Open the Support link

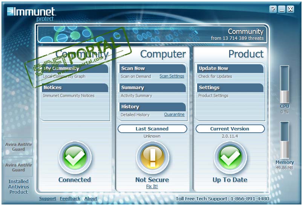point(47,198)
